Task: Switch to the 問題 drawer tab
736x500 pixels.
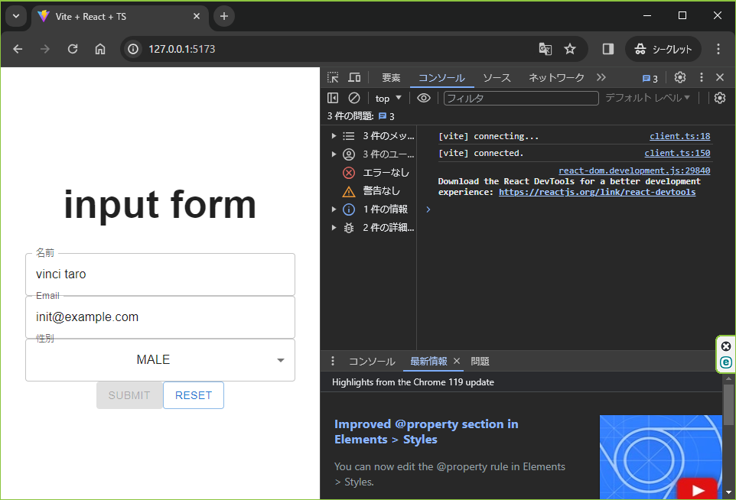Action: 480,361
